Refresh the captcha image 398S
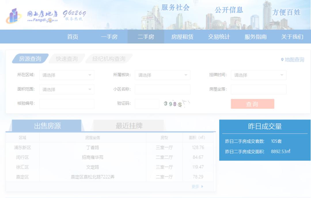The image size is (311, 198). pyautogui.click(x=176, y=104)
